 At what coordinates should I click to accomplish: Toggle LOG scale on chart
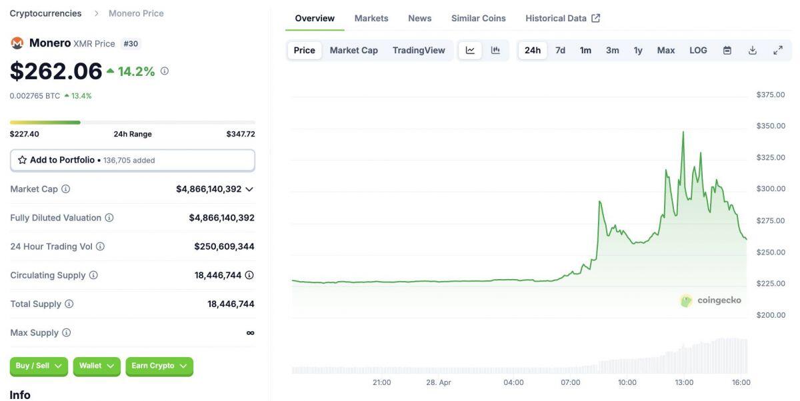pos(698,50)
